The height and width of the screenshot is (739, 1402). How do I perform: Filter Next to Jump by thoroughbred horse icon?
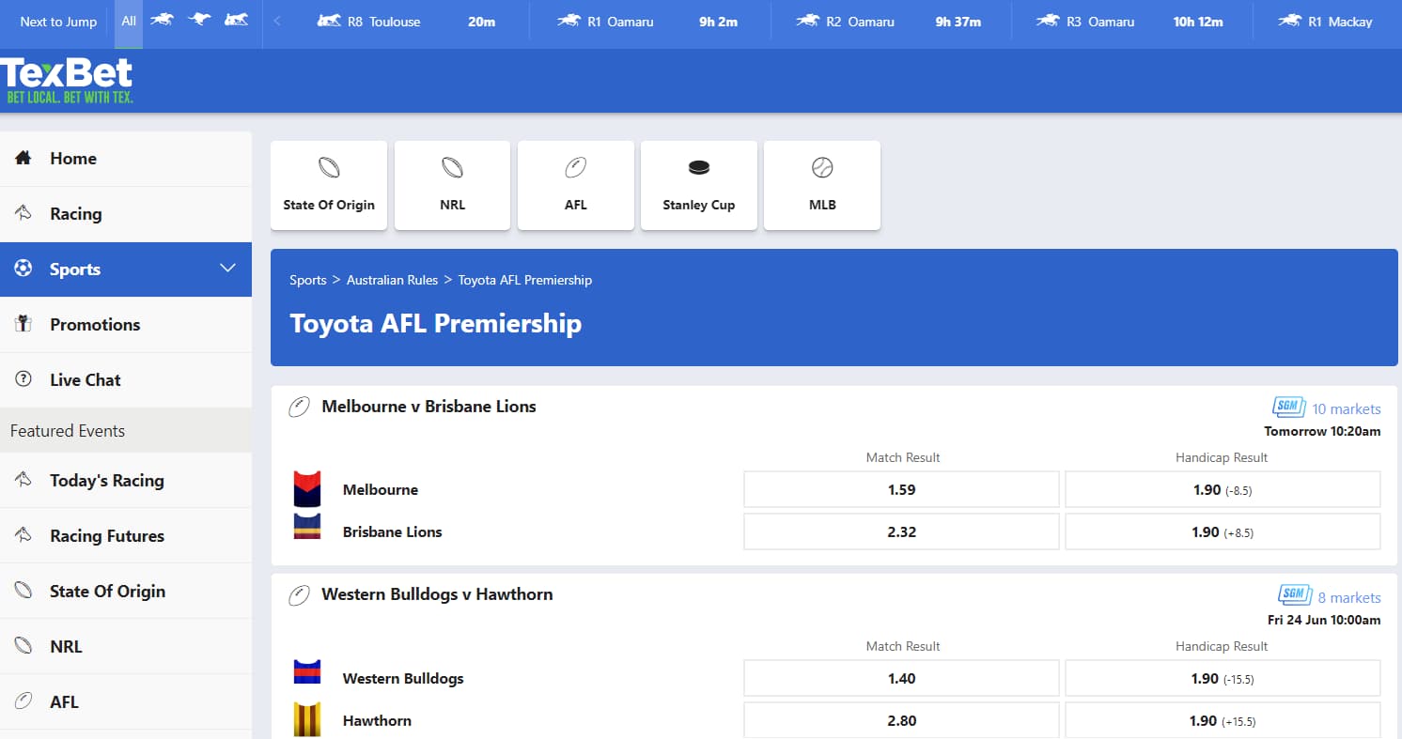[162, 20]
